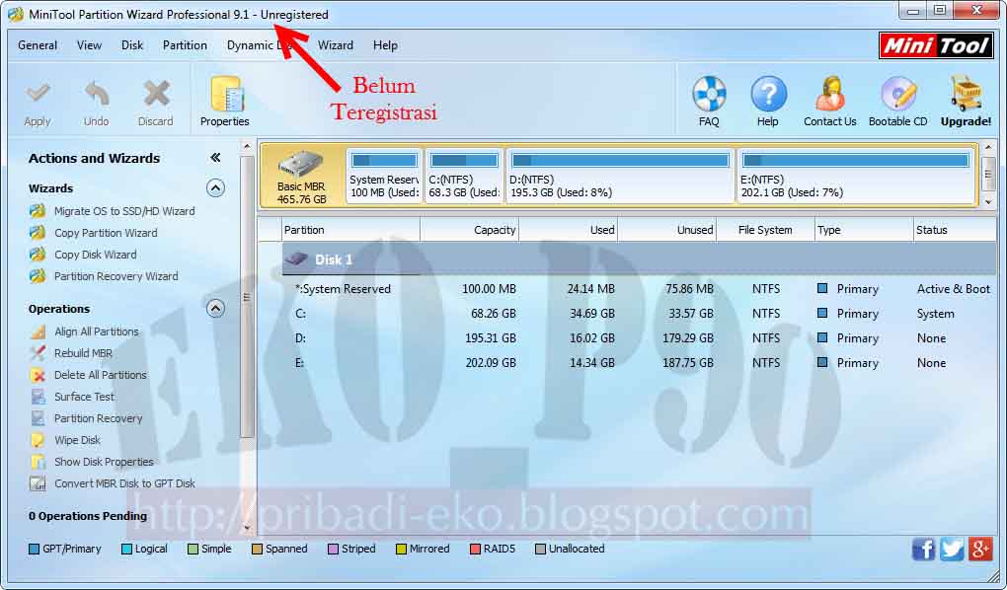Open the Help menu
Viewport: 1007px width, 590px height.
385,45
